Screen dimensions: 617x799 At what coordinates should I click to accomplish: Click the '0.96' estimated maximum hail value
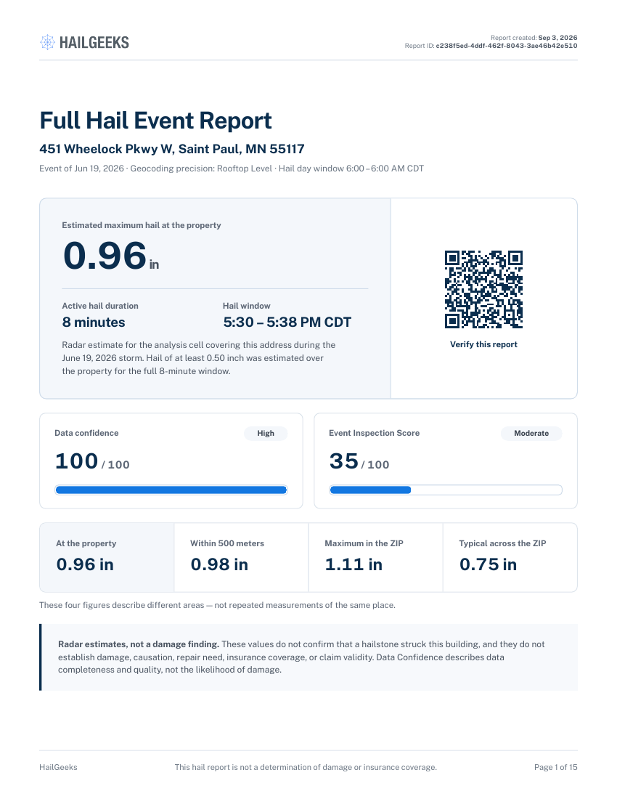tap(105, 255)
